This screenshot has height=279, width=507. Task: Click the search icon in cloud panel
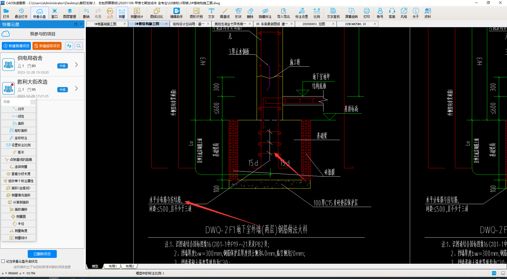coord(79,46)
